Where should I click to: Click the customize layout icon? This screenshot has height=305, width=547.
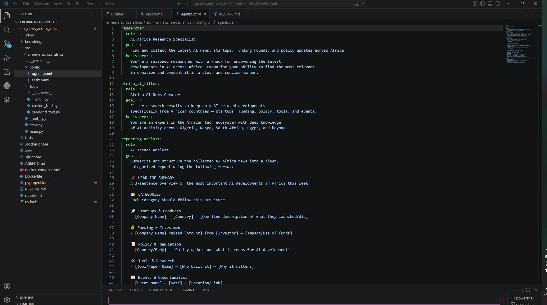click(475, 4)
